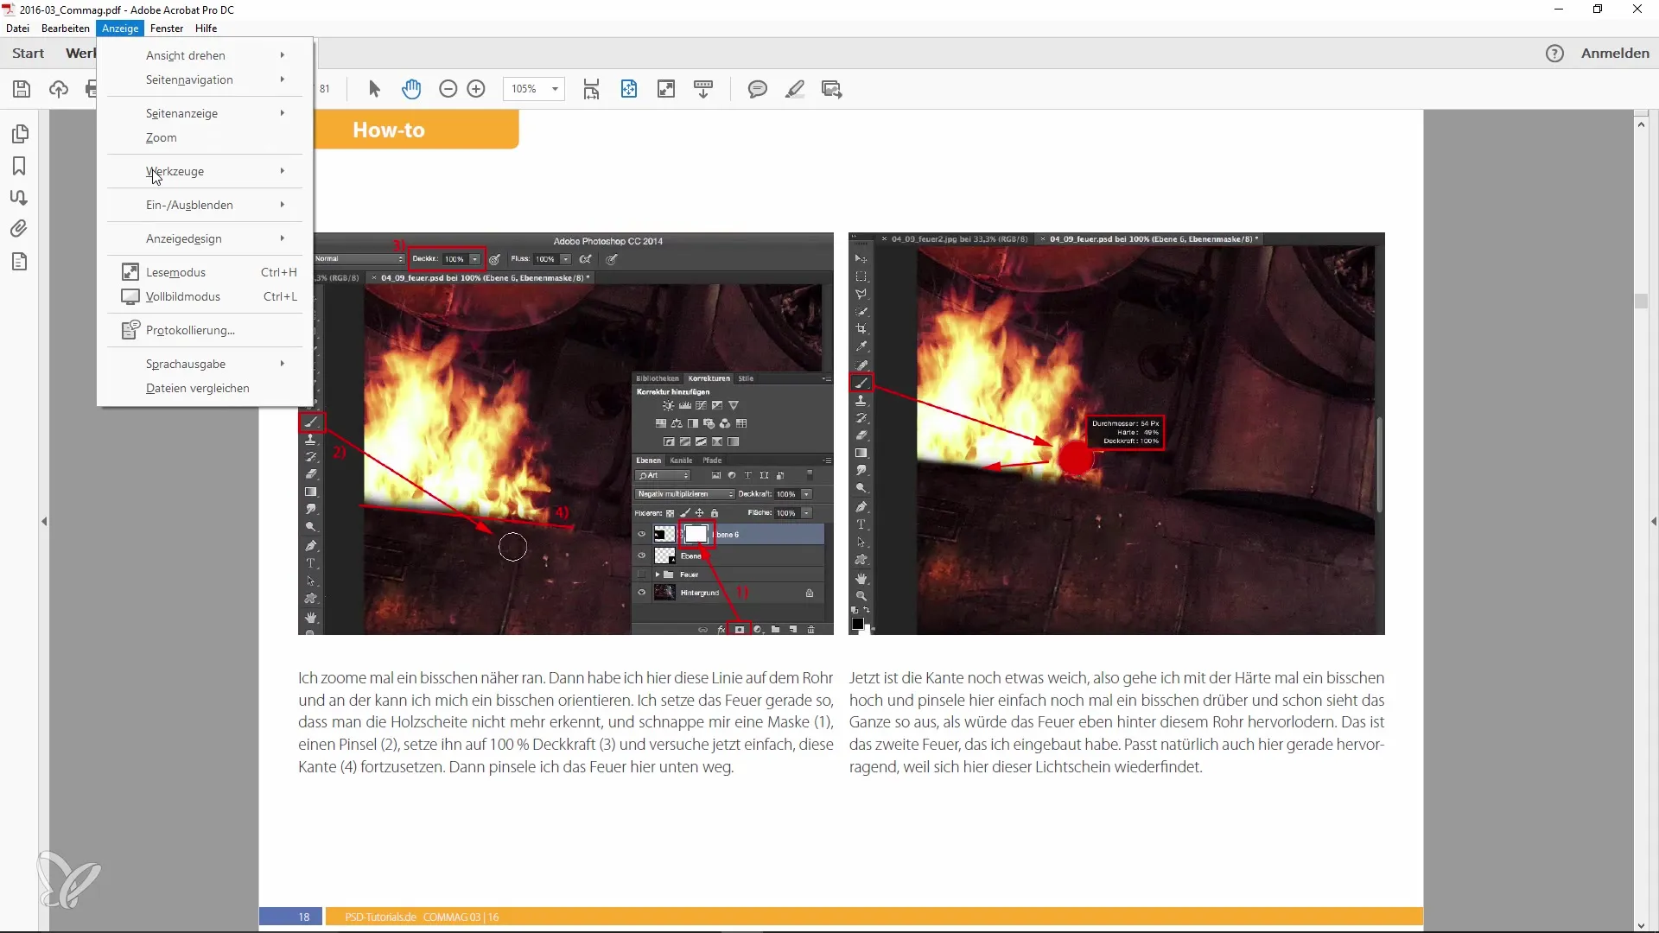This screenshot has height=933, width=1659.
Task: Select the highlighter pen tool
Action: point(795,89)
